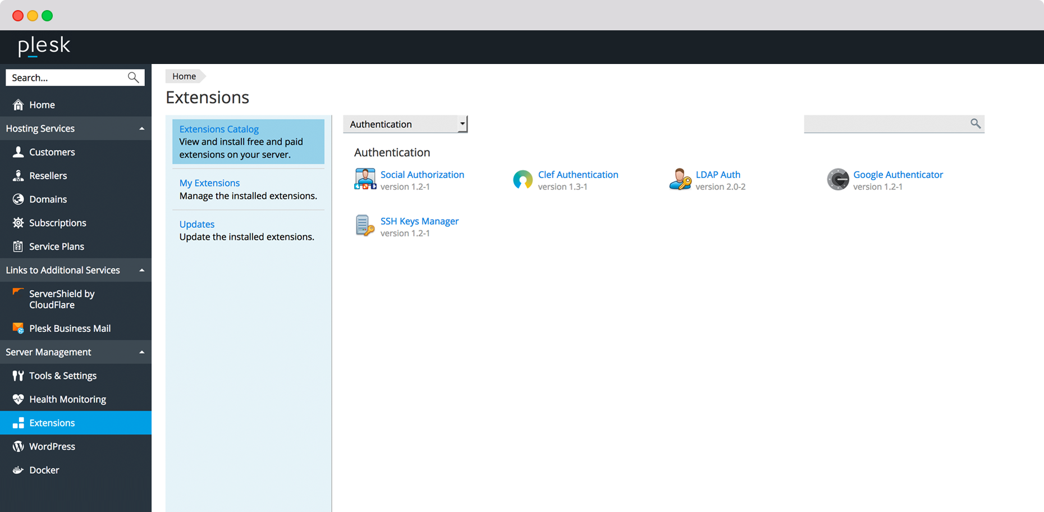The image size is (1044, 512).
Task: Click the extension catalog search magnifier icon
Action: pos(976,124)
